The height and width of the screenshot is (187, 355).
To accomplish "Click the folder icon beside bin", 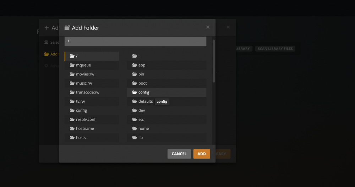I will tap(135, 74).
